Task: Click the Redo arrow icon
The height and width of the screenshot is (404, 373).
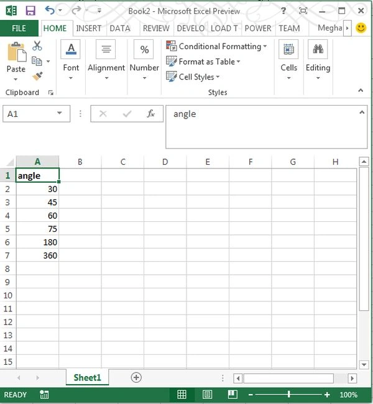Action: (76, 11)
